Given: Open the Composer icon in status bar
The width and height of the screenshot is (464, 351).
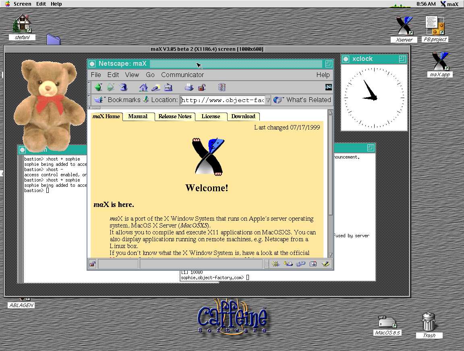Looking at the screenshot, I should [325, 264].
